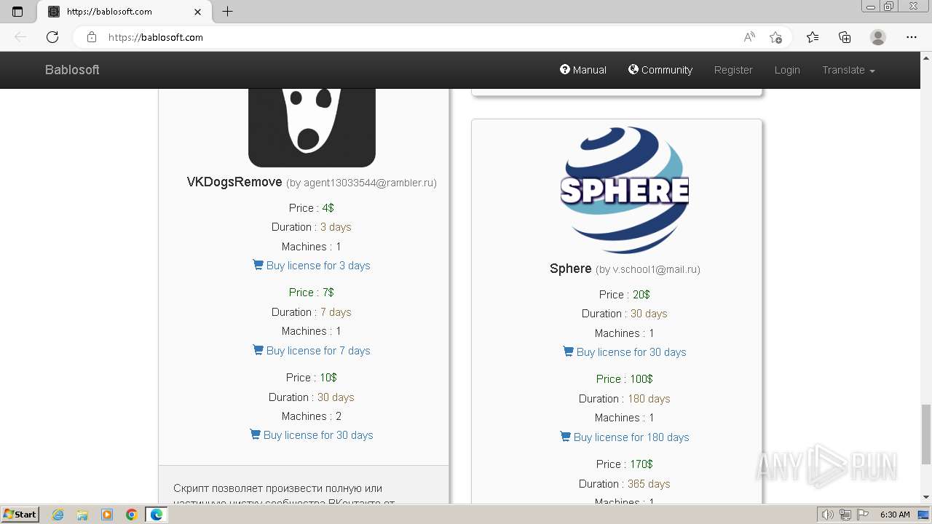Screen dimensions: 932x524
Task: Open a new tab with the plus icon
Action: tap(227, 12)
